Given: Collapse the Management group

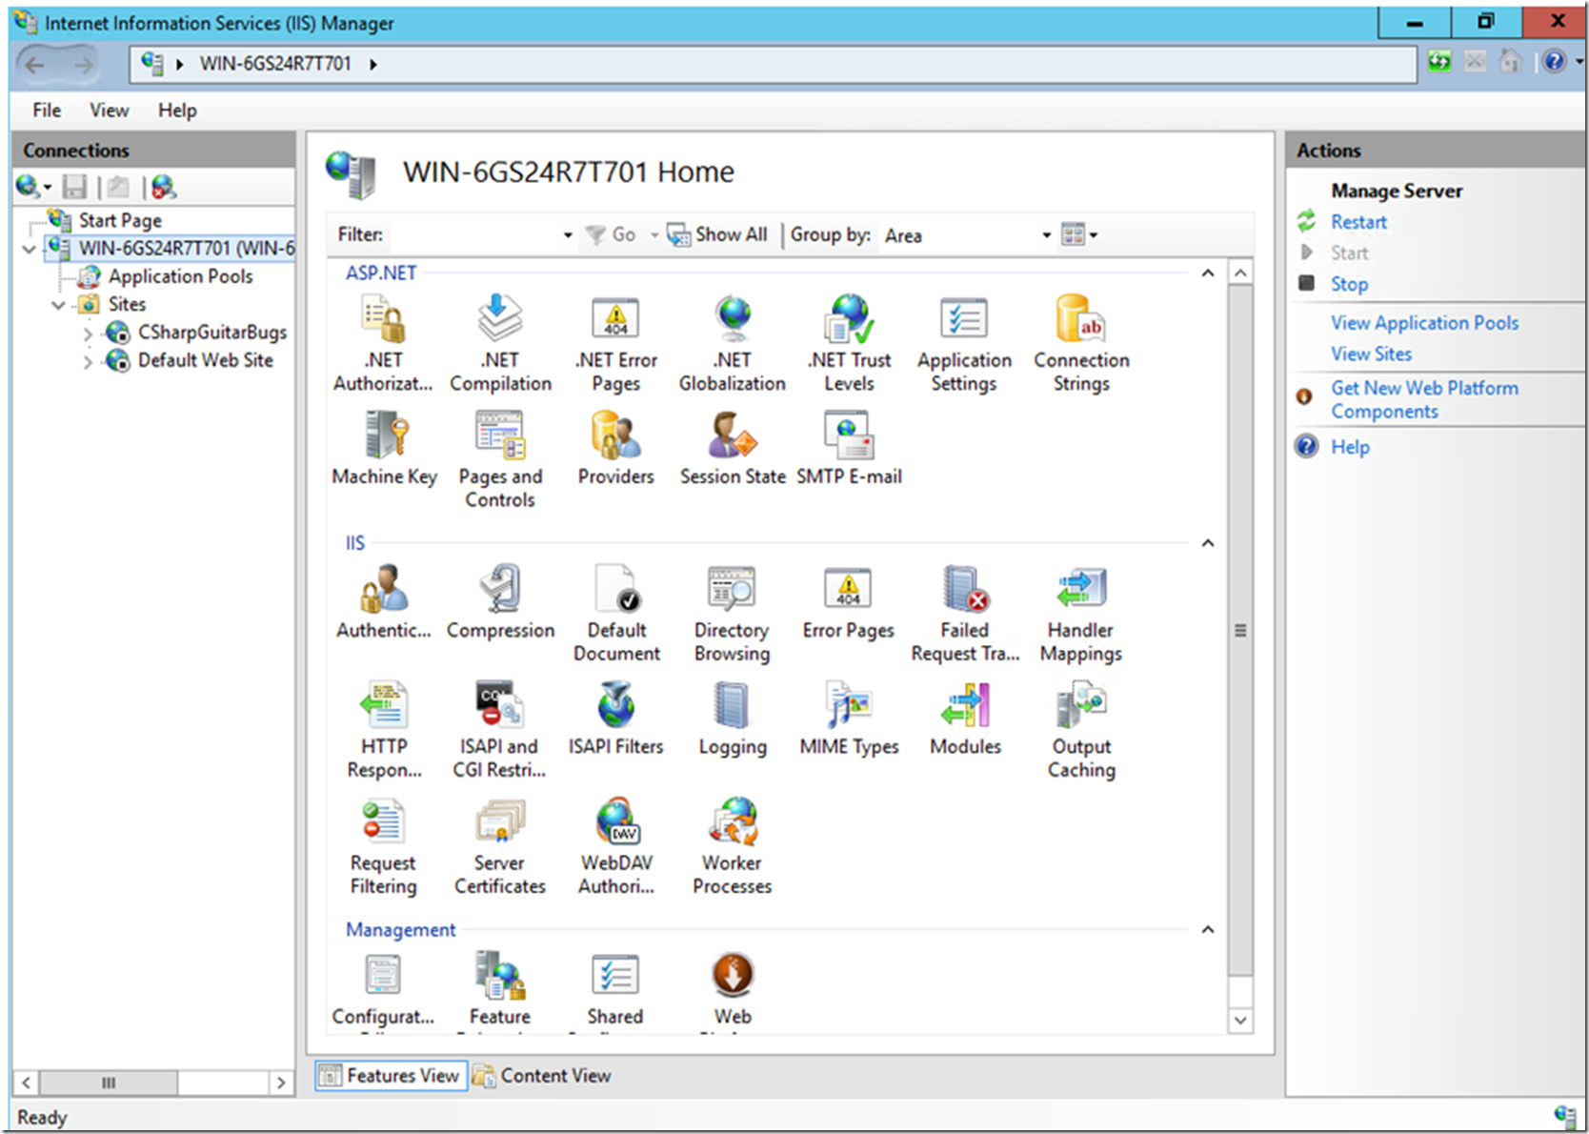Looking at the screenshot, I should (1208, 929).
